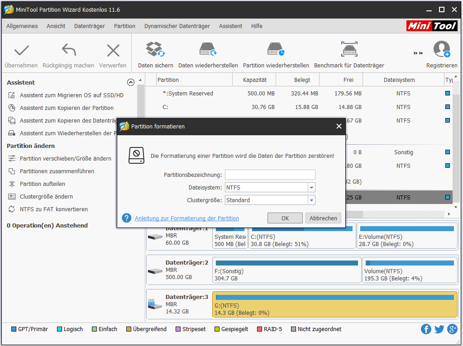
Task: Click the help question mark icon in the dialog
Action: click(127, 218)
